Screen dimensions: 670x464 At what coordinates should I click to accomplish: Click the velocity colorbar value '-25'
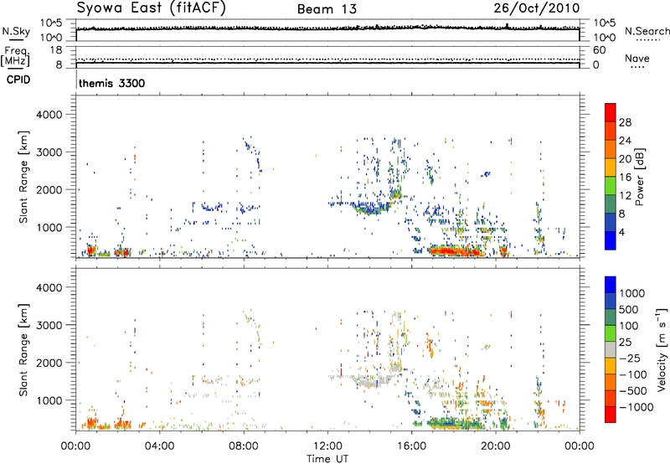point(632,358)
